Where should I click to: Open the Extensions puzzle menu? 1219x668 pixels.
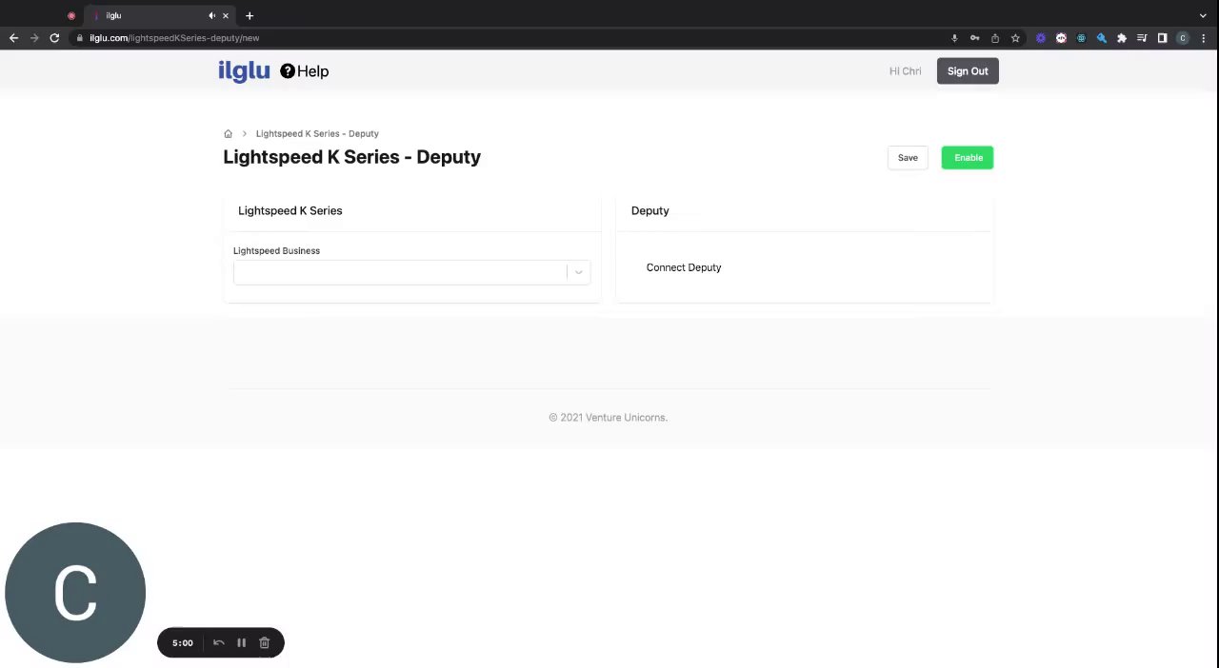(x=1122, y=38)
